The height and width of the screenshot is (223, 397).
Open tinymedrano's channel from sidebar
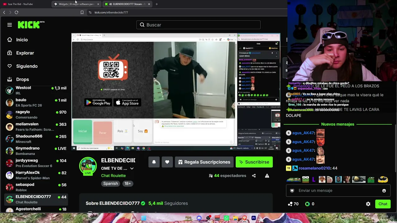(36, 151)
